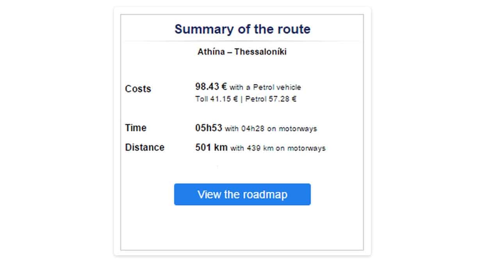Click the word roadmap on the blue button
The width and height of the screenshot is (492, 267).
[x=265, y=195]
